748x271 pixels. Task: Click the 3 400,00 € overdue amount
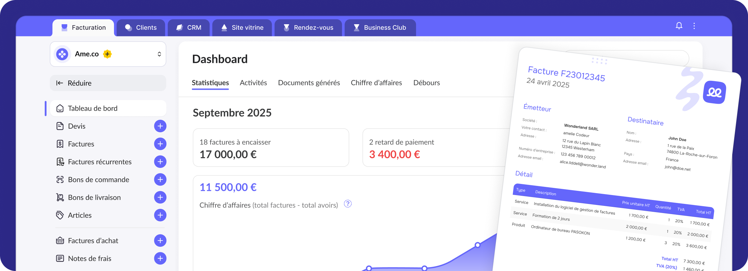394,154
